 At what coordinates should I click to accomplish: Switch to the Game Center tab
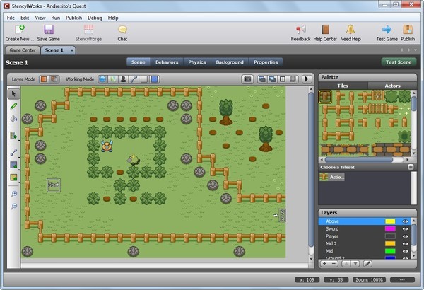[23, 50]
